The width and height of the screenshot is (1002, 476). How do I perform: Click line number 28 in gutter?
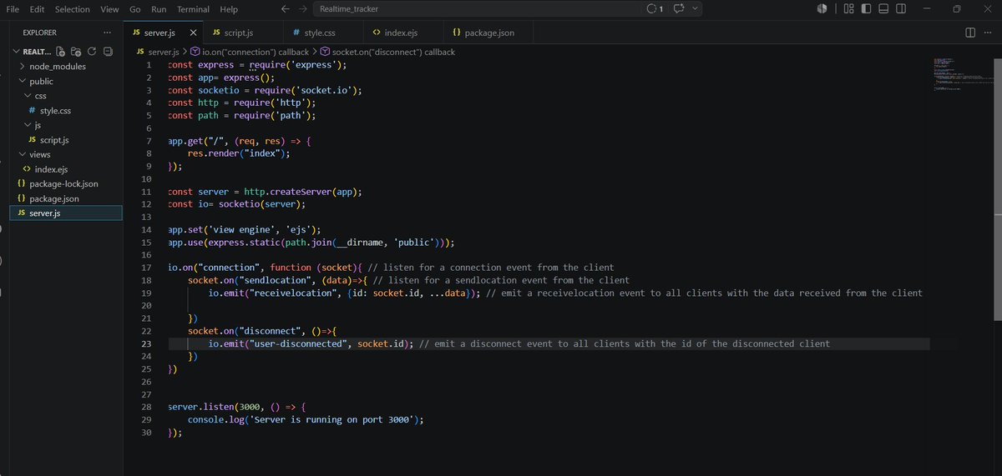146,407
